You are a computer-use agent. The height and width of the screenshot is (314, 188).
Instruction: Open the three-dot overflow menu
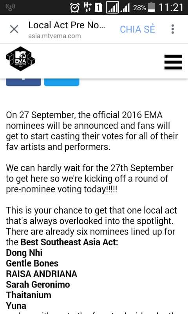(173, 29)
